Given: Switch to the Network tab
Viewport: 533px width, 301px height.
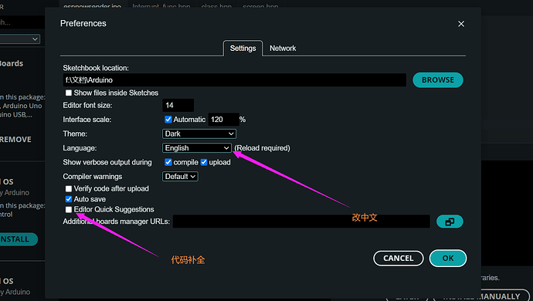Looking at the screenshot, I should 283,49.
